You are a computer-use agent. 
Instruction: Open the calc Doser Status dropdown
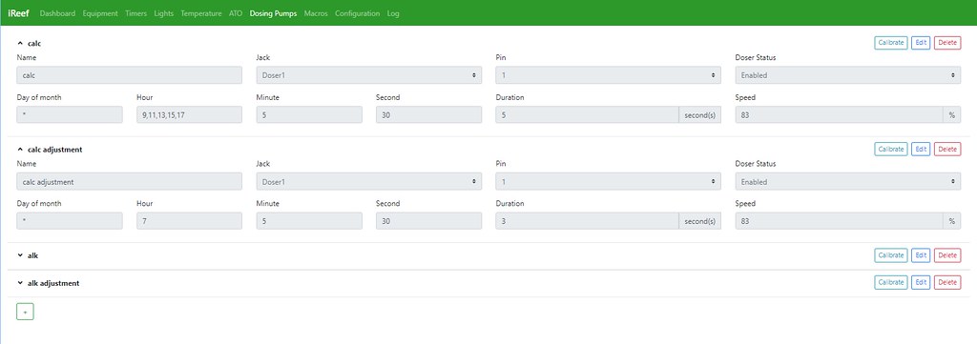848,75
